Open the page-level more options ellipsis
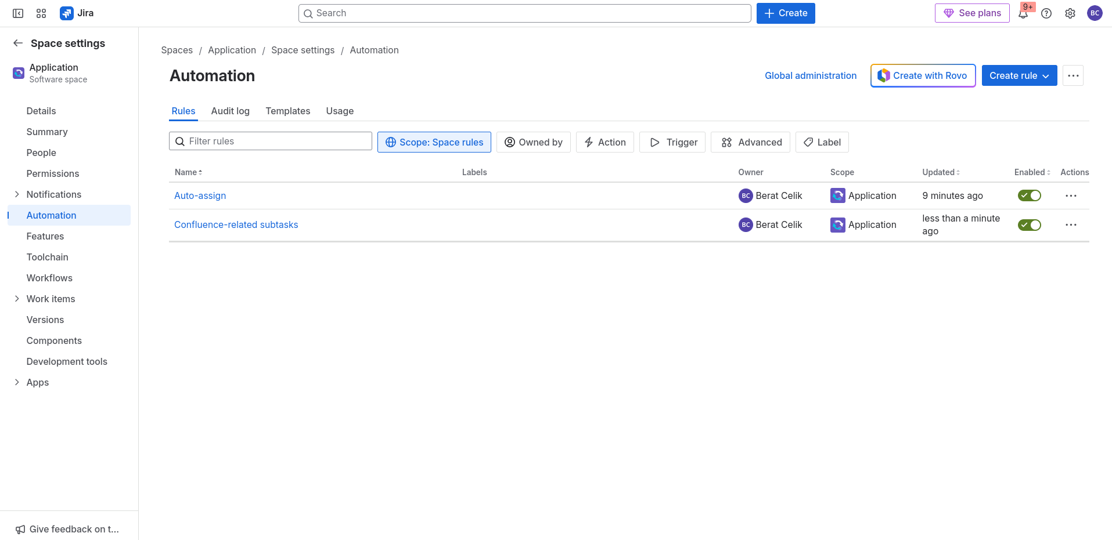 pos(1073,76)
